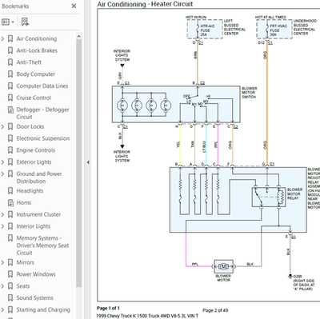Click the Mirrors bookmark icon

point(10,262)
